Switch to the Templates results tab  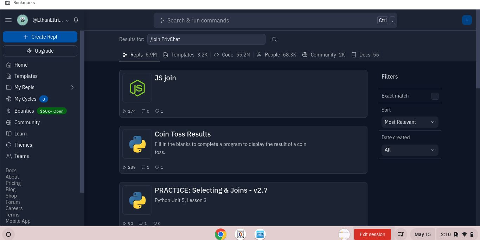tap(185, 55)
